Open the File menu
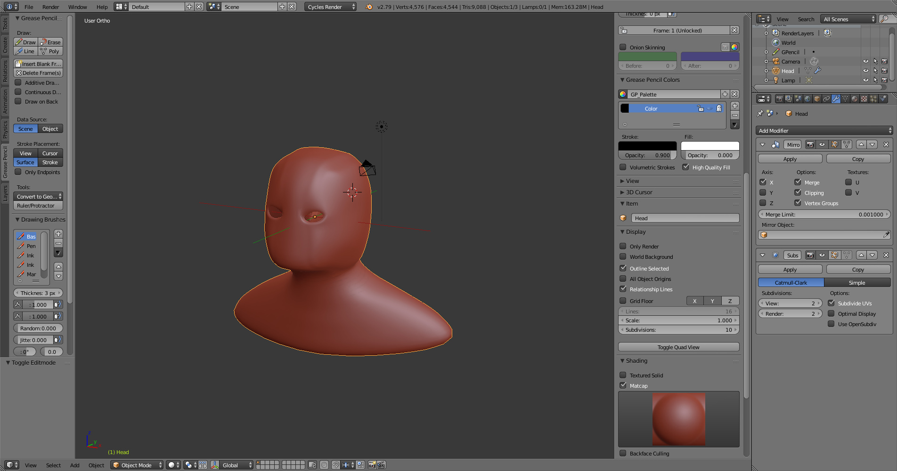The height and width of the screenshot is (471, 897). tap(29, 7)
